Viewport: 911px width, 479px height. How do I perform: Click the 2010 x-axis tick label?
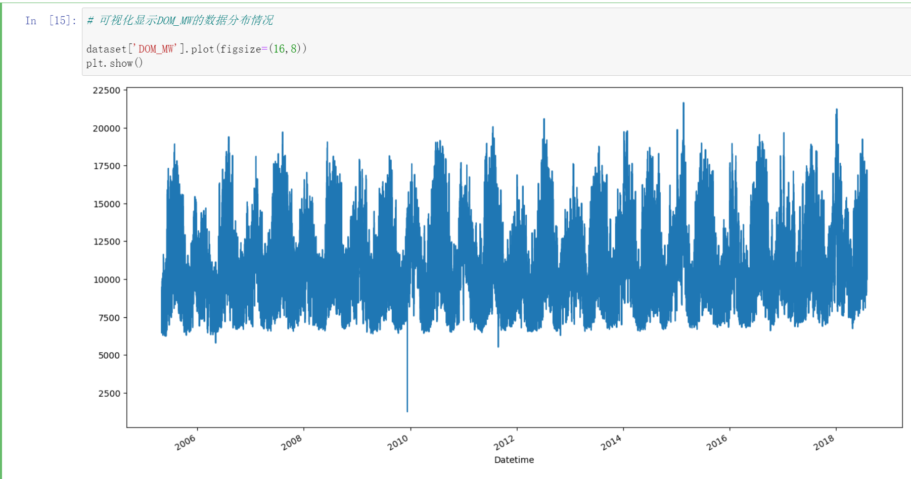398,443
